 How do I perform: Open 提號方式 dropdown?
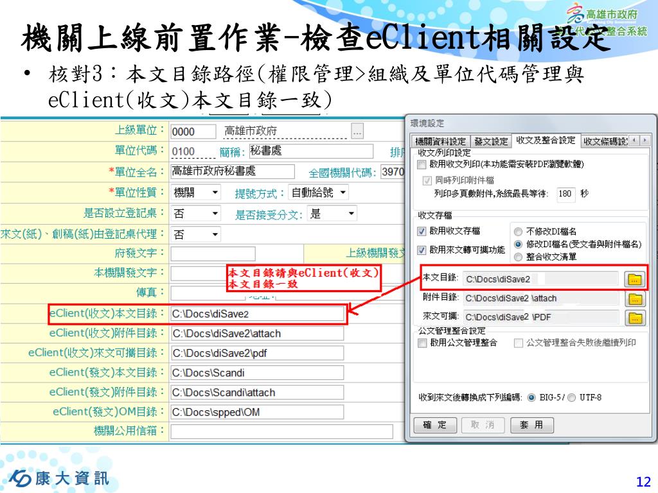[x=319, y=193]
